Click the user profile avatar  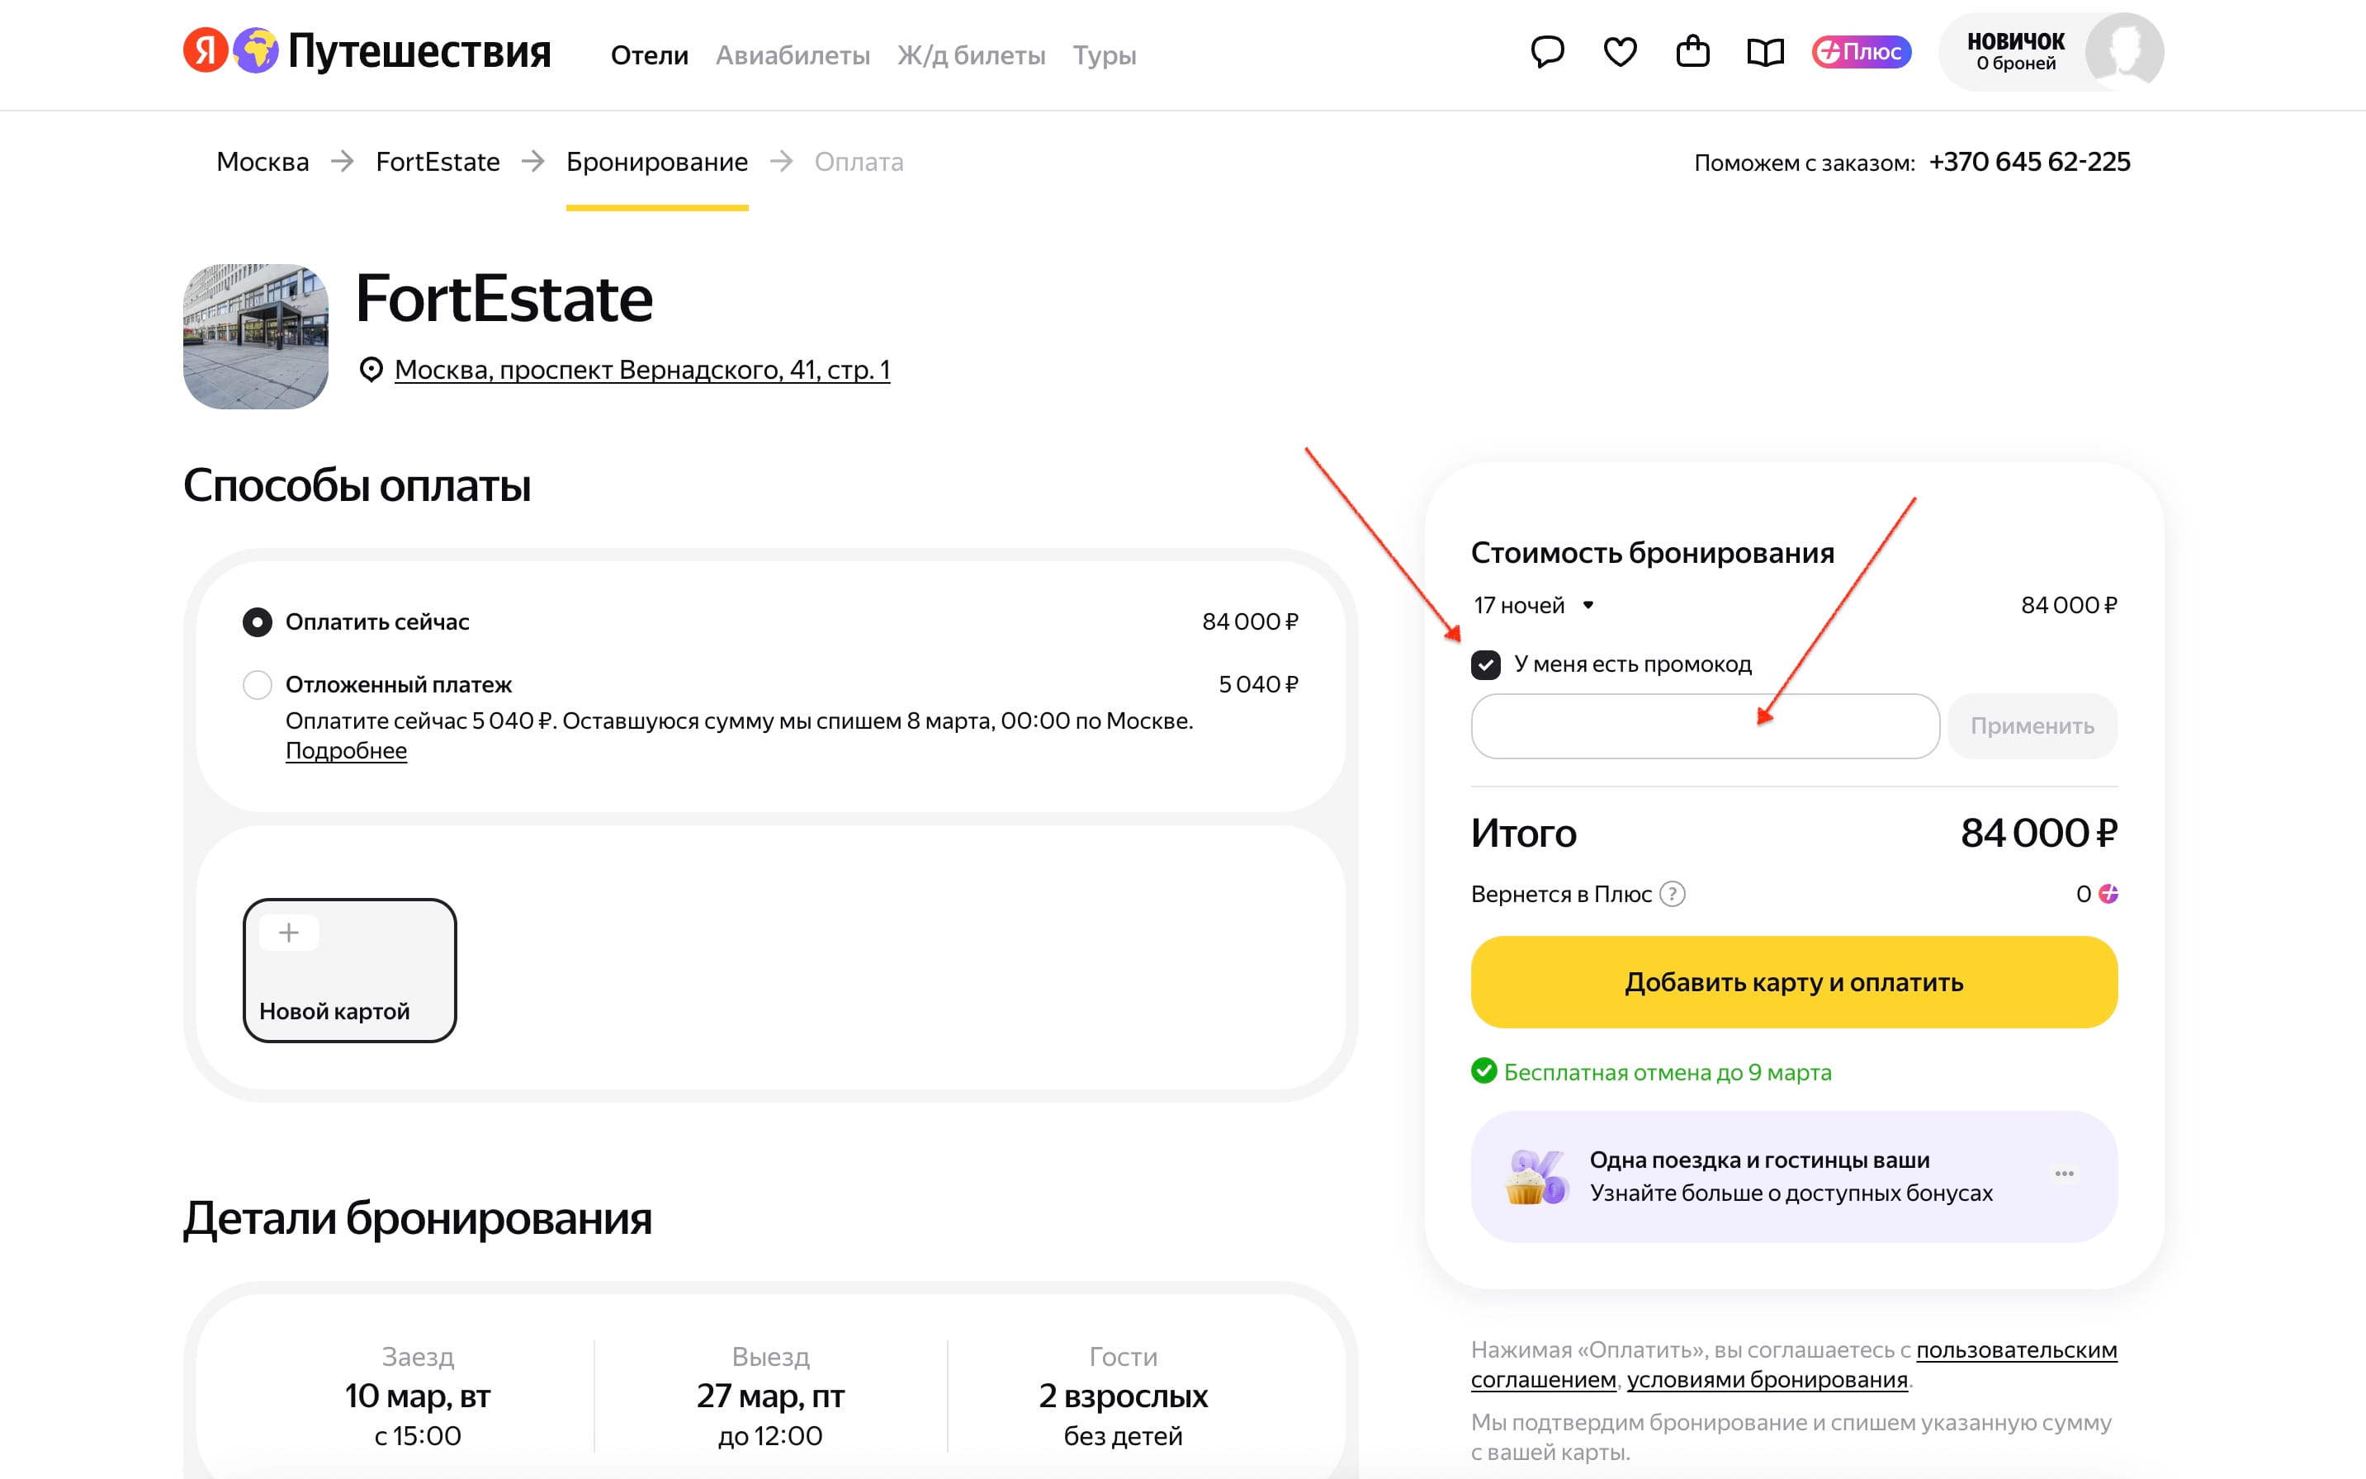[2123, 52]
